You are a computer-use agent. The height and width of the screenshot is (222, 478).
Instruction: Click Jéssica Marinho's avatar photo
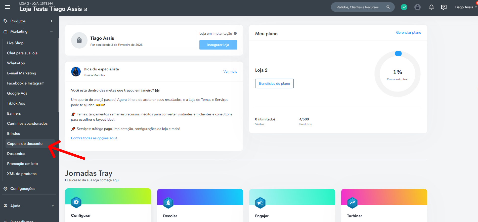(76, 72)
